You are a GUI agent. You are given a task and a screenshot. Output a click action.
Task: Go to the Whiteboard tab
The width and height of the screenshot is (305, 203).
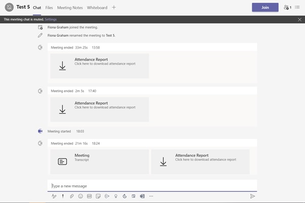tap(97, 8)
